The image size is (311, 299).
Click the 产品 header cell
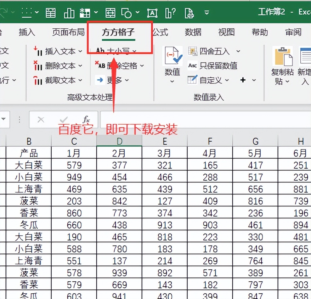pos(29,153)
